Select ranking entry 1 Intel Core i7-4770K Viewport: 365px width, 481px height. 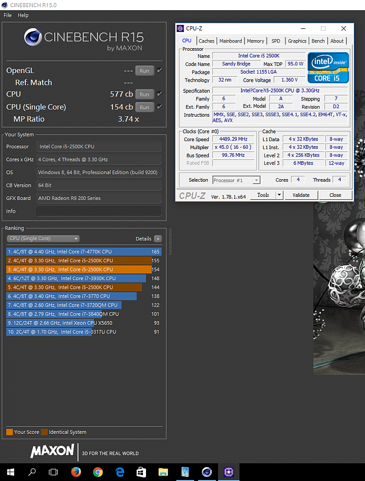coord(84,252)
